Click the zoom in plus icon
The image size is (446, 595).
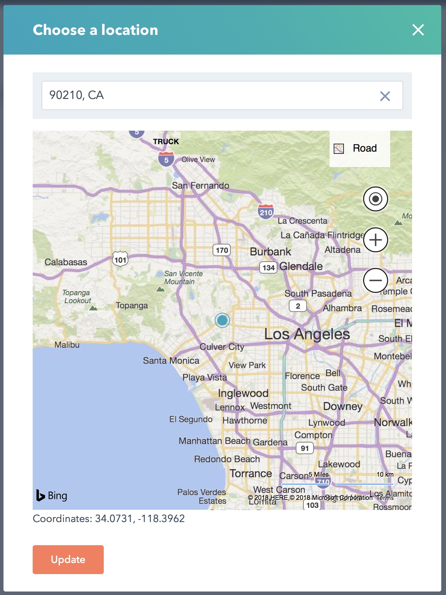[x=375, y=240]
